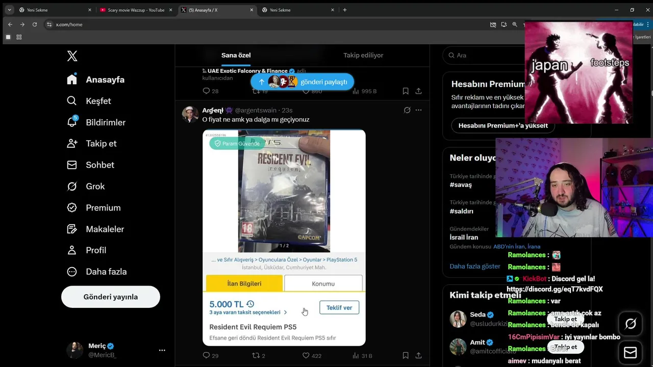Image resolution: width=653 pixels, height=367 pixels.
Task: Click the Ara search field
Action: tap(484, 55)
